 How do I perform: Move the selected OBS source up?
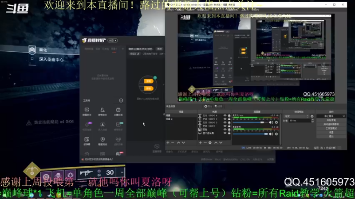pyautogui.click(x=216, y=142)
